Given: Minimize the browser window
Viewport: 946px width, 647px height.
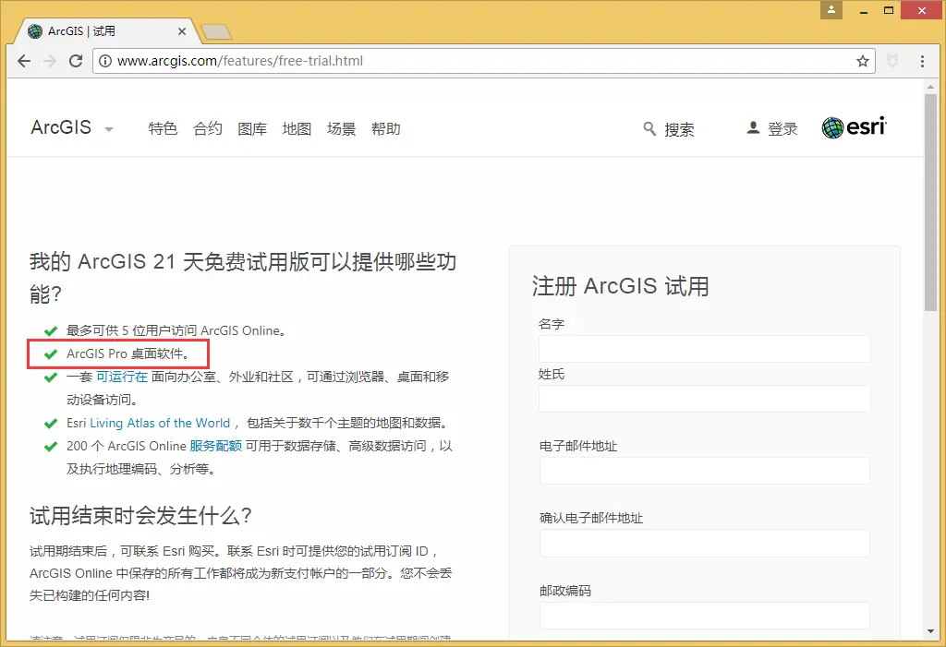Looking at the screenshot, I should 864,10.
